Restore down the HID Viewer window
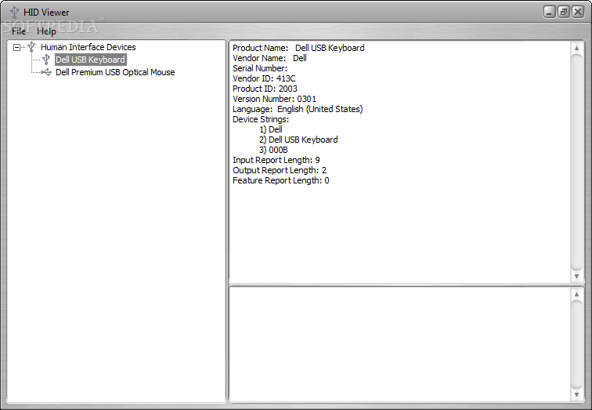The height and width of the screenshot is (410, 592). coord(563,12)
